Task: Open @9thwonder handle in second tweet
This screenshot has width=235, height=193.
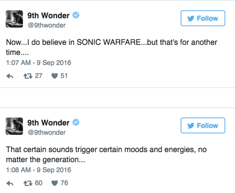Action: (46, 133)
